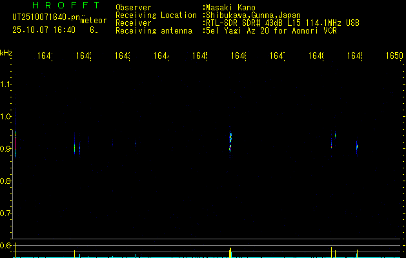Click the 0.6 kHz axis tick label

click(x=5, y=245)
